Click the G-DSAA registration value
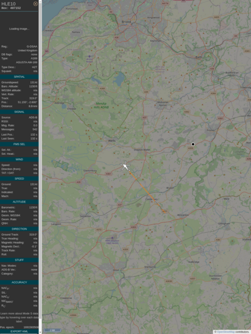Viewport: 251px width, 334px height. (x=32, y=46)
